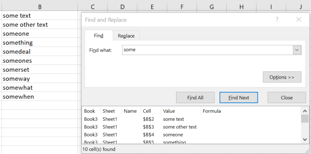Select the Find tab
Viewport: 311px width, 154px height.
click(98, 36)
